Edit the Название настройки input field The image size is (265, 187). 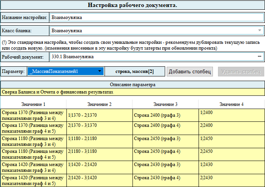click(x=156, y=17)
